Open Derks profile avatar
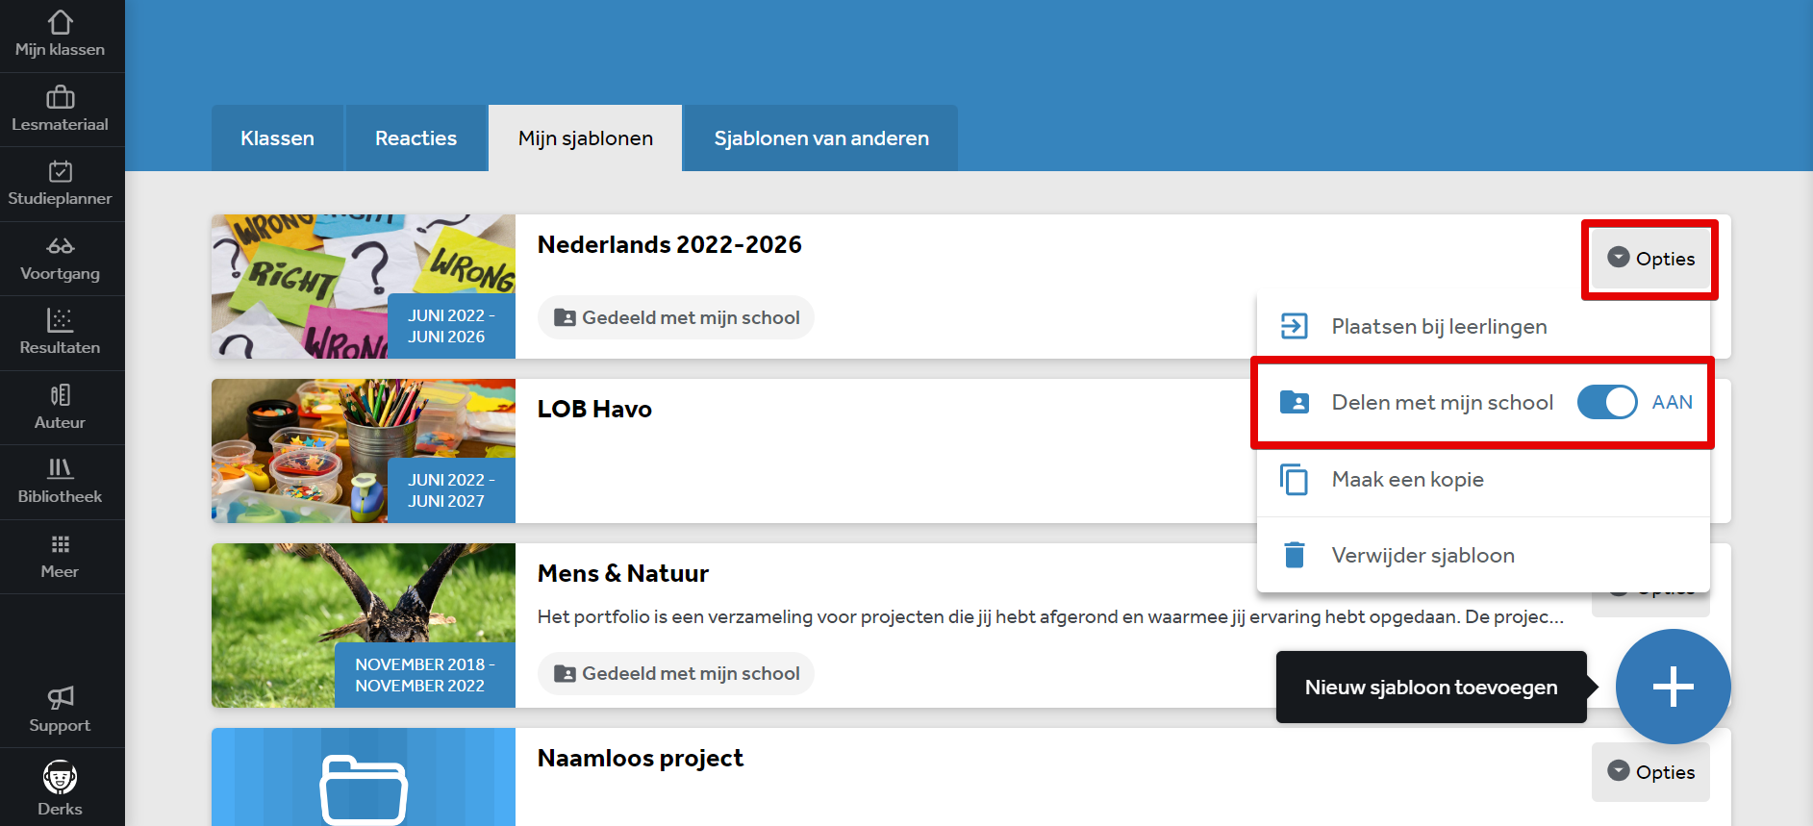The height and width of the screenshot is (826, 1813). (61, 777)
